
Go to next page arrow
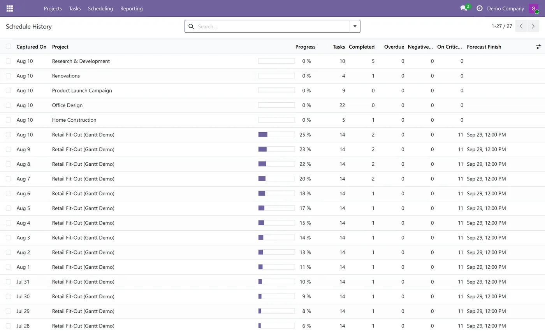pyautogui.click(x=533, y=26)
